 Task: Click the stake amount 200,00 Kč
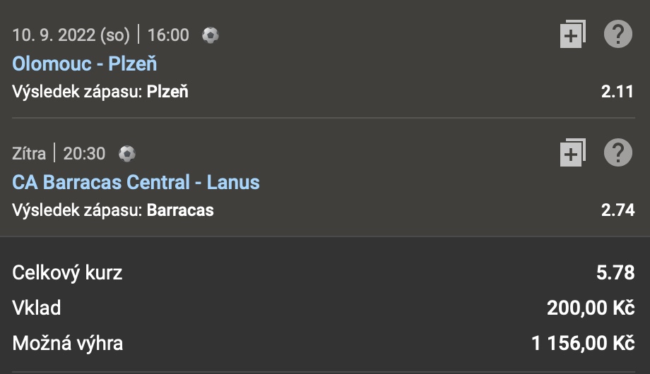(x=591, y=308)
